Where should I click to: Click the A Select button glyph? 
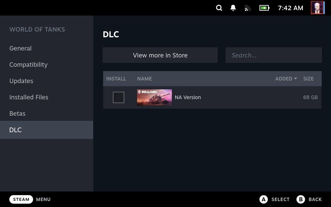coord(264,199)
